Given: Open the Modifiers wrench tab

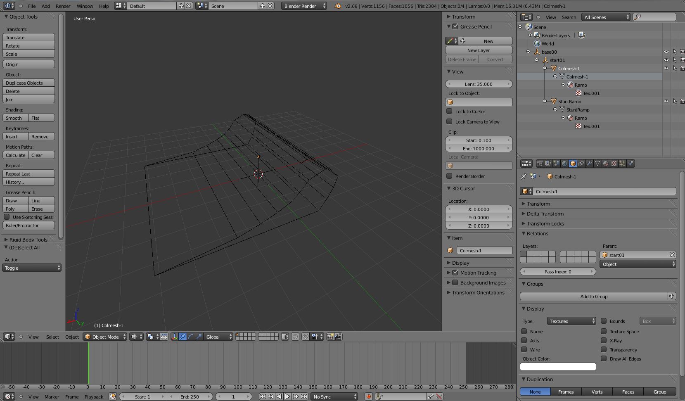Looking at the screenshot, I should [589, 164].
